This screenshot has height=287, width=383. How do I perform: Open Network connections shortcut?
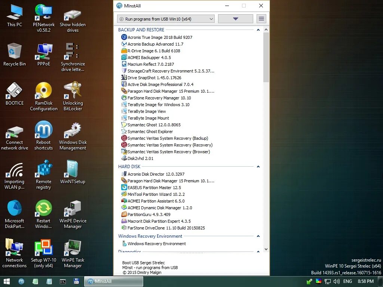tap(15, 253)
